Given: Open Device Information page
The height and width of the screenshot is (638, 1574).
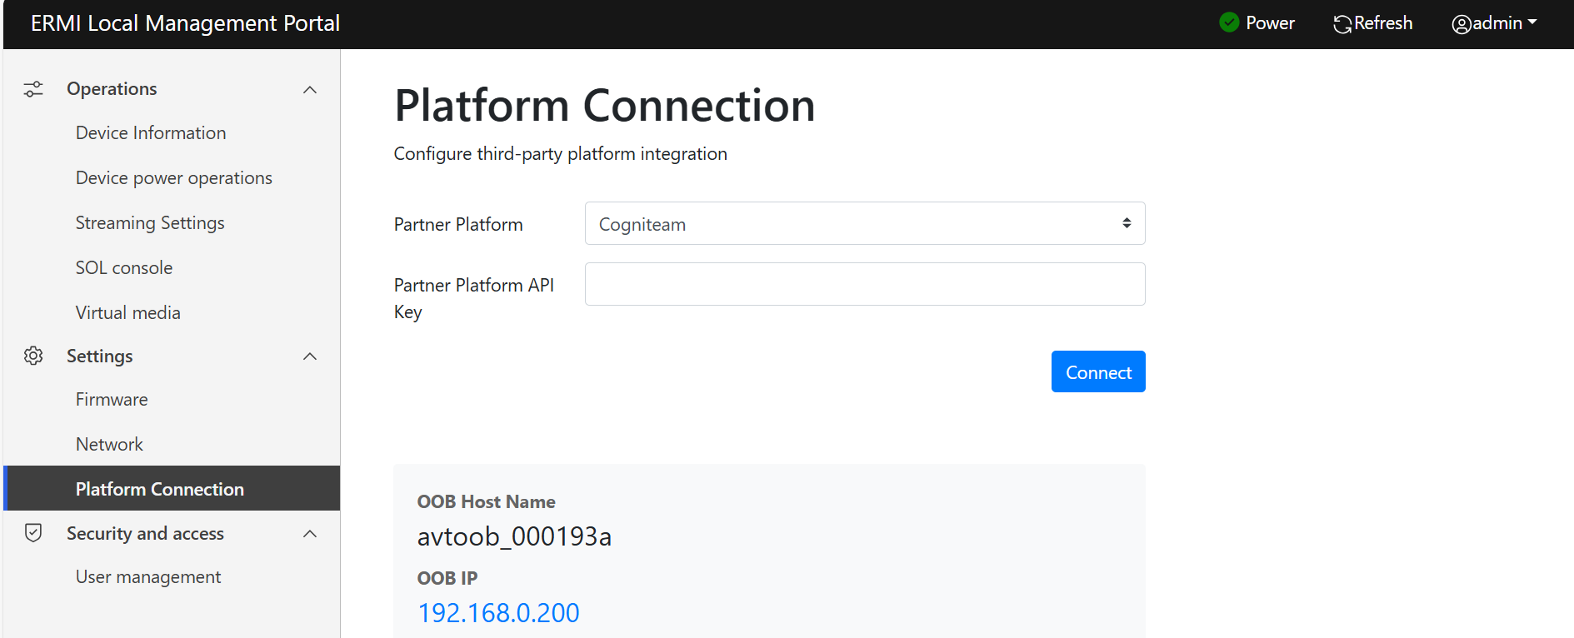Looking at the screenshot, I should 151,133.
